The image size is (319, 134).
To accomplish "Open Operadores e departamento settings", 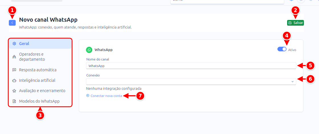I will [x=40, y=57].
